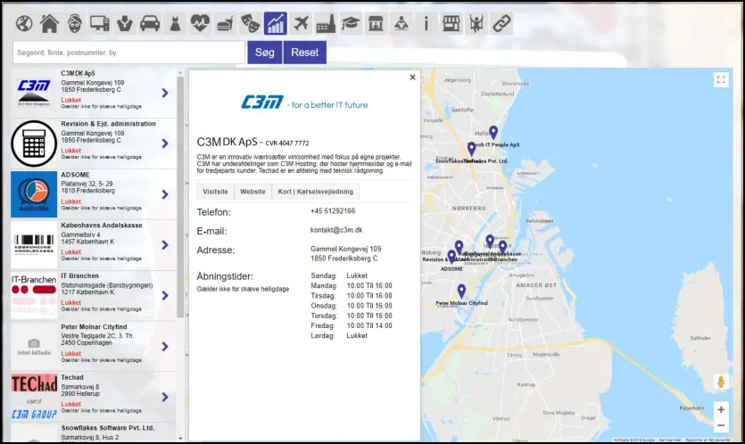The height and width of the screenshot is (444, 745).
Task: Zoom out on the map with minus
Action: [721, 425]
